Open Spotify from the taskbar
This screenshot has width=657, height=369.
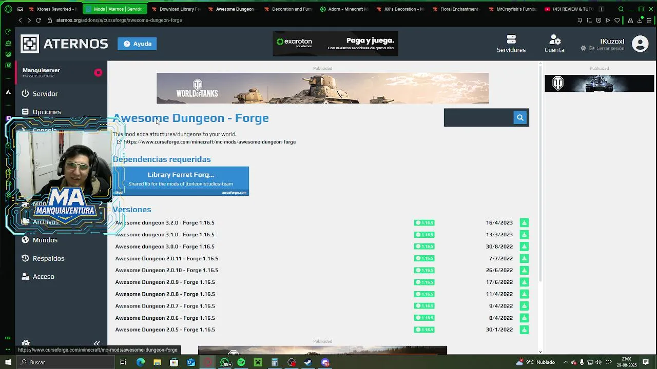241,362
